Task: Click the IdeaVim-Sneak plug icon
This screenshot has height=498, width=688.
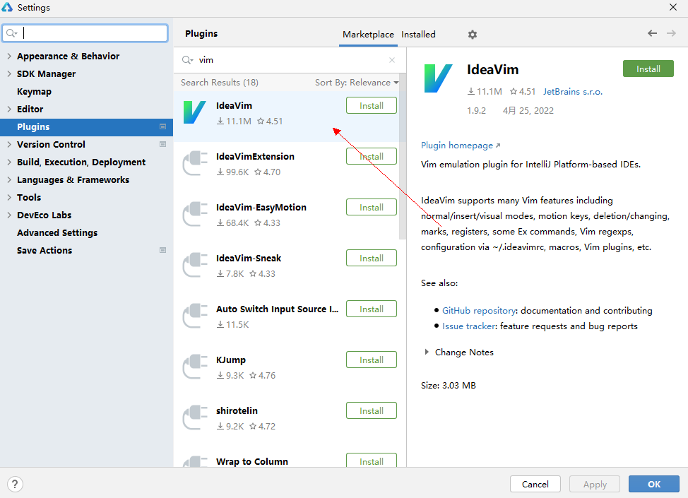Action: coord(194,265)
